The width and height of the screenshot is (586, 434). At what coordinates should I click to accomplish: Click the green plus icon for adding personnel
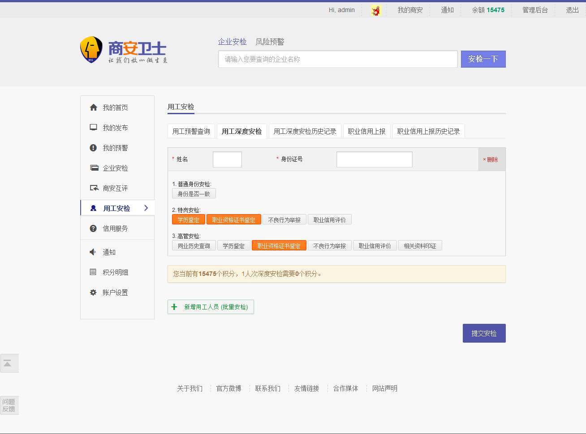click(174, 307)
